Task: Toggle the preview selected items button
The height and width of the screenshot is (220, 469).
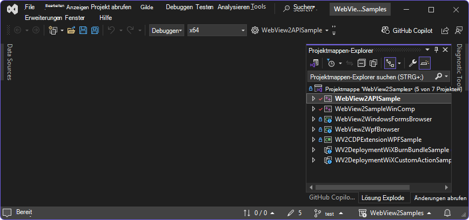Action: pyautogui.click(x=425, y=63)
